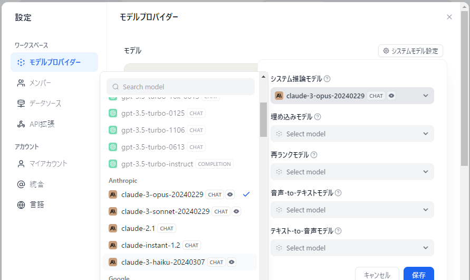Screen dimensions: 470x280
Task: Click the キャンセル button
Action: tap(377, 274)
